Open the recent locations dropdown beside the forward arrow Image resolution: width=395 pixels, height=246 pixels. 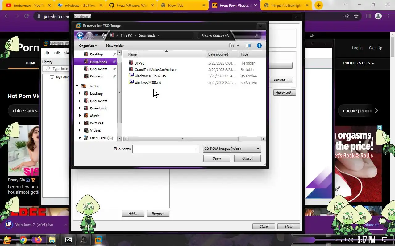97,35
